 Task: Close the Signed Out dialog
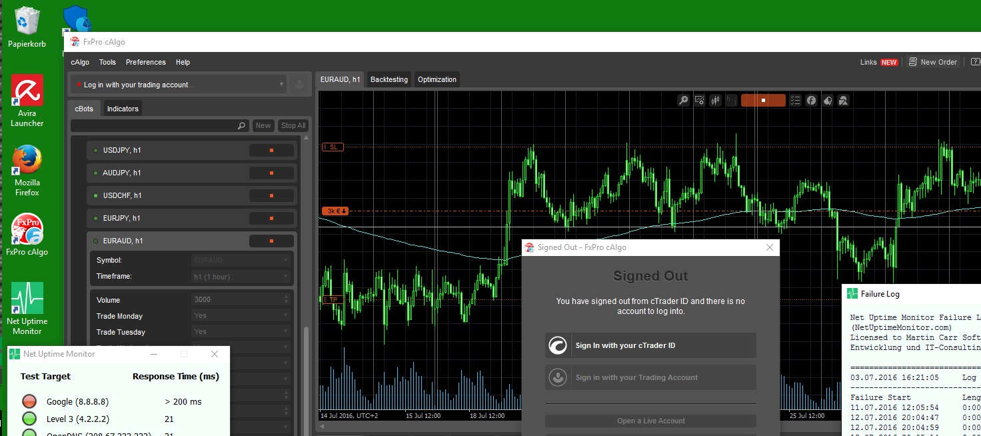[x=770, y=247]
